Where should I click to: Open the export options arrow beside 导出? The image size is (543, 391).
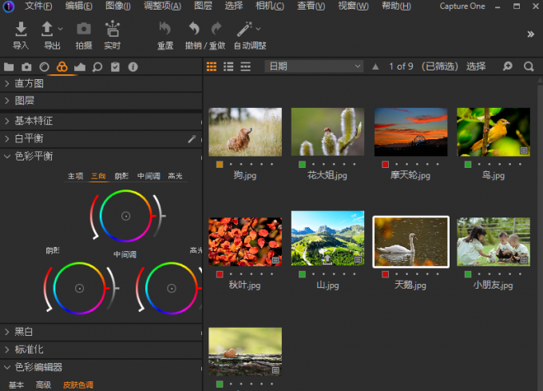coord(60,29)
